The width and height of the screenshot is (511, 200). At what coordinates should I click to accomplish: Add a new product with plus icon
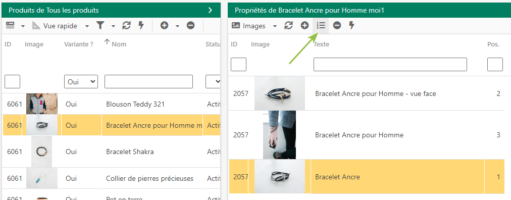coord(165,26)
